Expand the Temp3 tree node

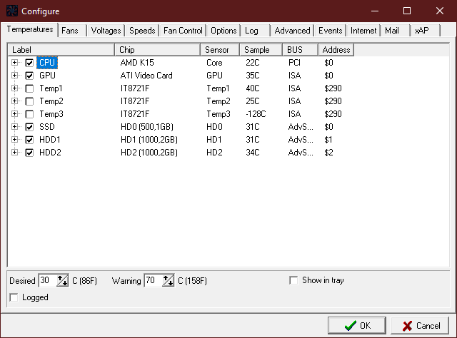click(14, 114)
